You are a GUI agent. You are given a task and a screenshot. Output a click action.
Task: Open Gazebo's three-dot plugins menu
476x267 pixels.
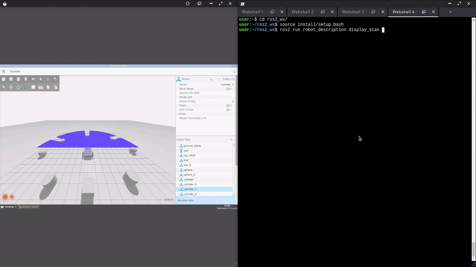234,71
